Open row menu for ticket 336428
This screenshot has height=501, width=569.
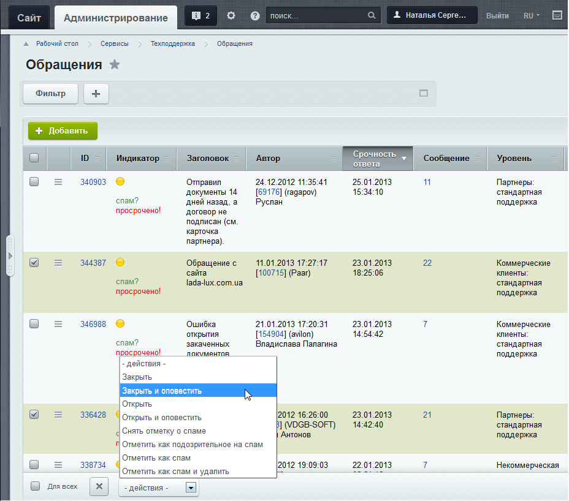(58, 415)
